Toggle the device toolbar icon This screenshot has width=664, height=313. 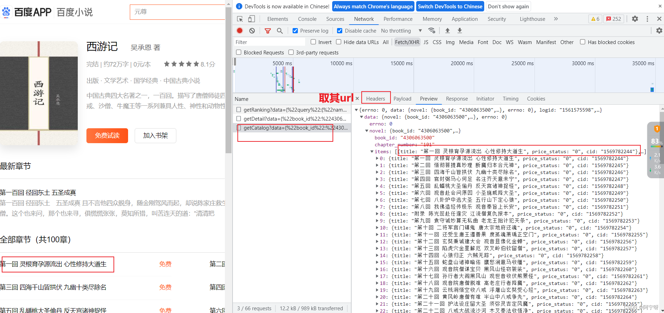pyautogui.click(x=252, y=19)
